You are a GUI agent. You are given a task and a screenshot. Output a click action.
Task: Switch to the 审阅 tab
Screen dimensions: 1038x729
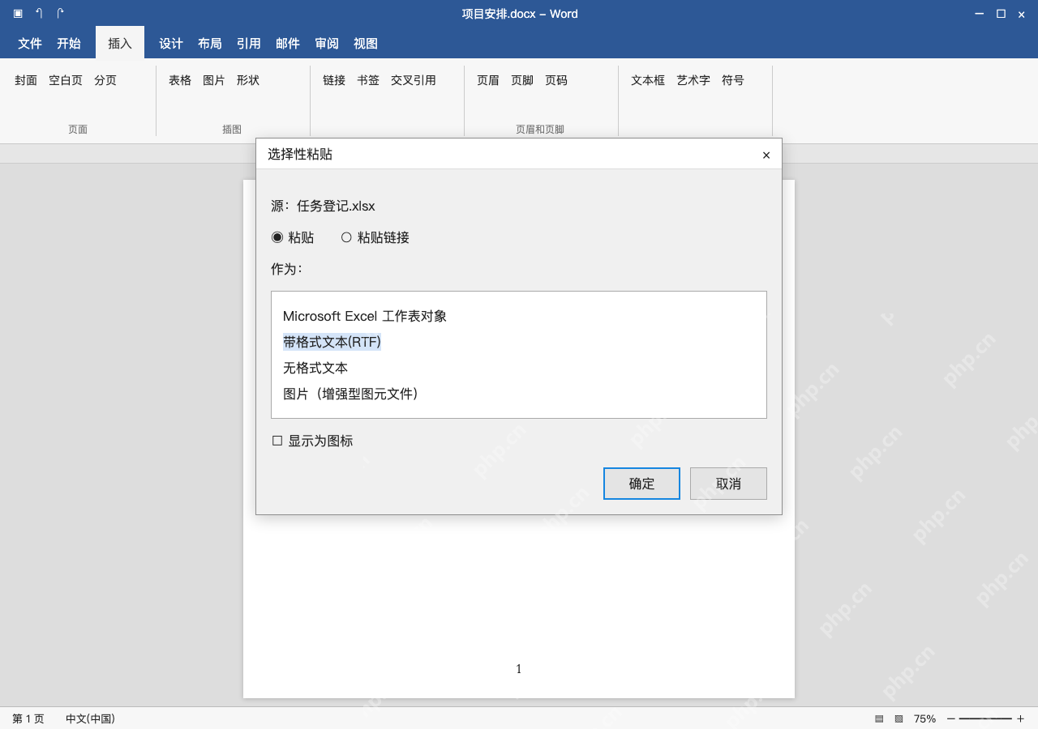pyautogui.click(x=327, y=44)
